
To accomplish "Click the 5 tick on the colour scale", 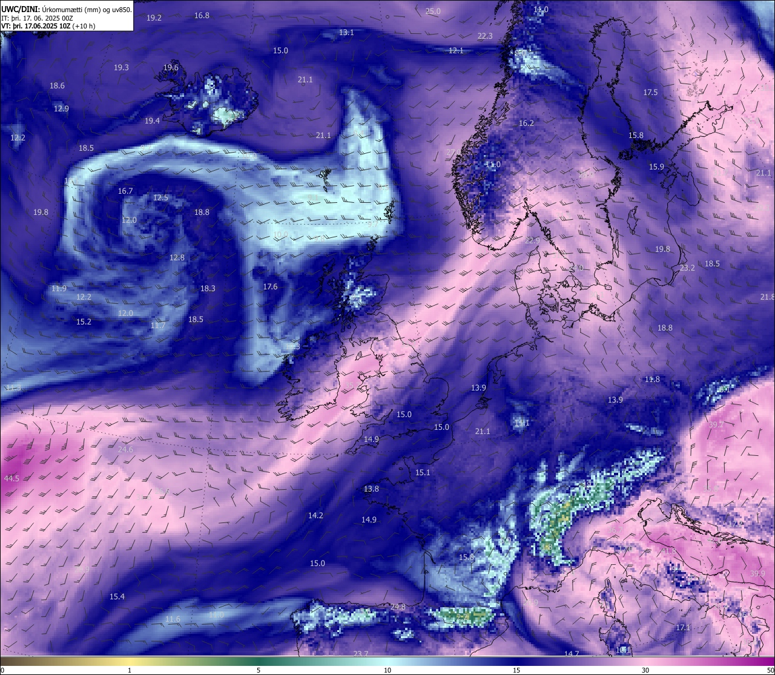I will pos(259,670).
